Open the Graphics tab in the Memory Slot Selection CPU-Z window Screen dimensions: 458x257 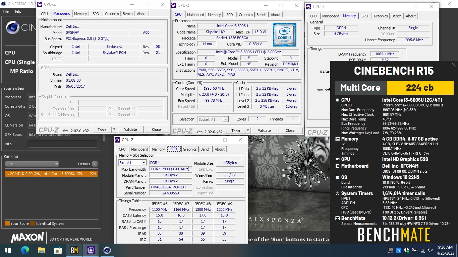190,149
